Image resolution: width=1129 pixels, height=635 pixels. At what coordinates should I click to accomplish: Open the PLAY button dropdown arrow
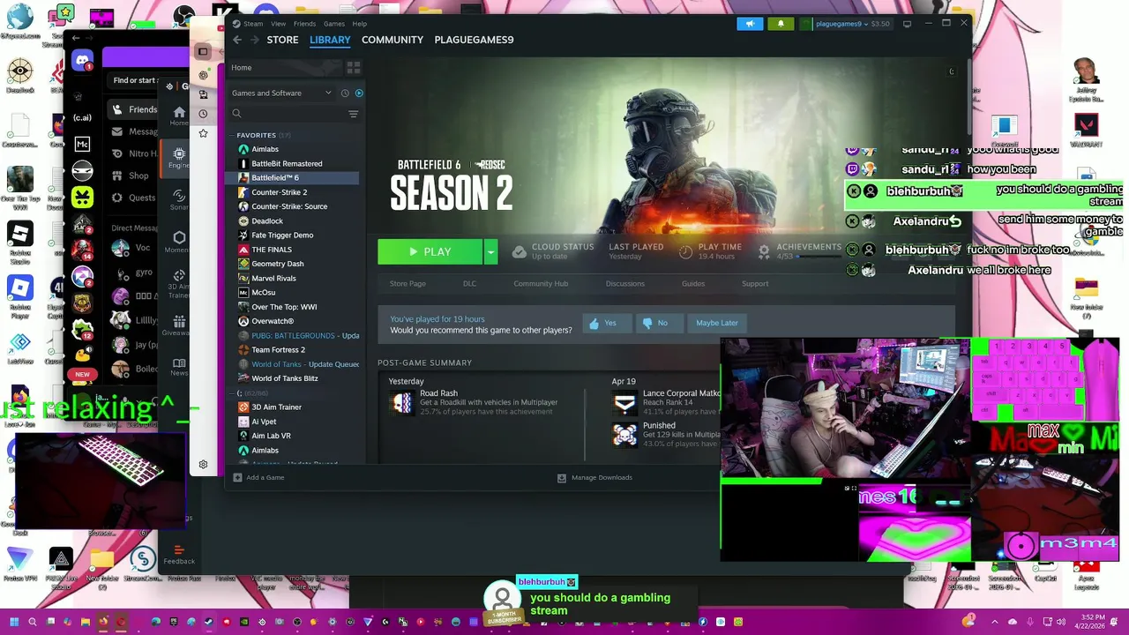pos(490,251)
